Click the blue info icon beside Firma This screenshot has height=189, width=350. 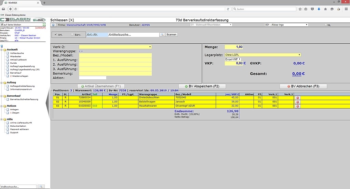click(53, 25)
